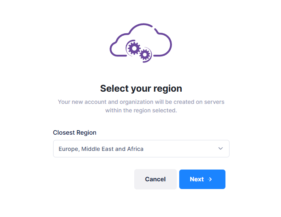Click the arrow icon on Next button
The width and height of the screenshot is (281, 217).
point(210,179)
